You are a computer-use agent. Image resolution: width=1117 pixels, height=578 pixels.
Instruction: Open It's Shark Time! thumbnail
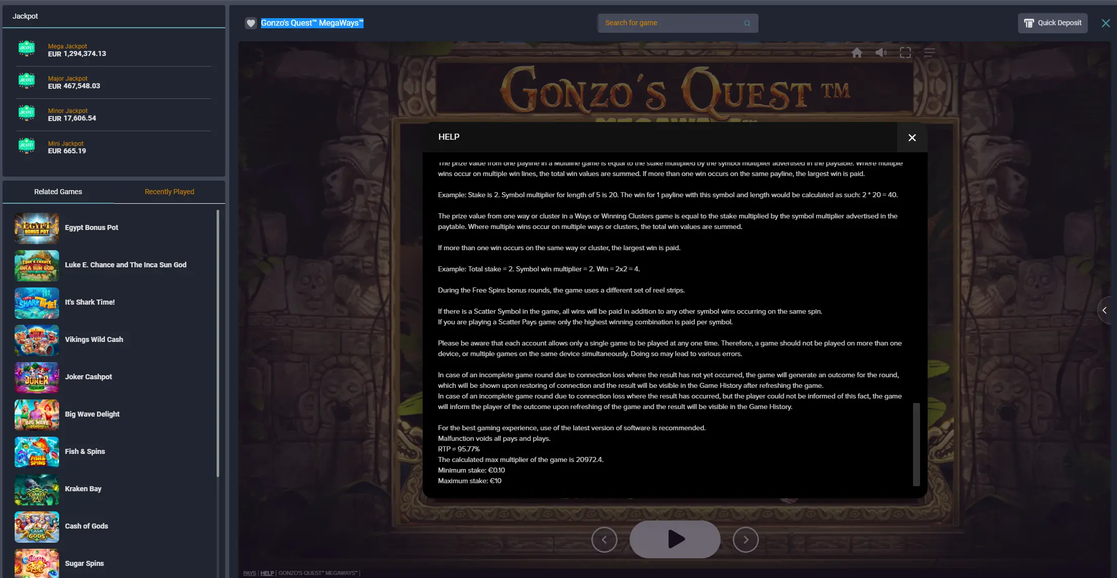pyautogui.click(x=37, y=303)
